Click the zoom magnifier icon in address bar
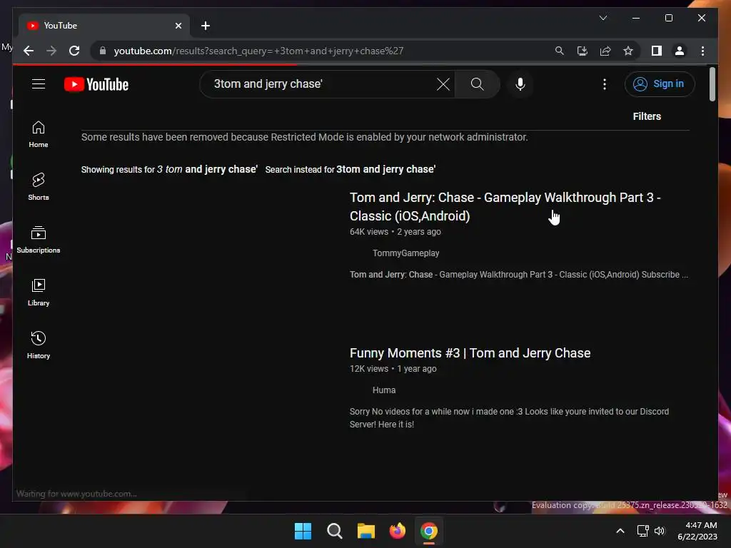The width and height of the screenshot is (731, 548). pos(560,51)
